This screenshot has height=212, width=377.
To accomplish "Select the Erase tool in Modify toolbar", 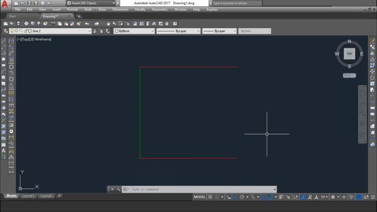I will pyautogui.click(x=372, y=41).
